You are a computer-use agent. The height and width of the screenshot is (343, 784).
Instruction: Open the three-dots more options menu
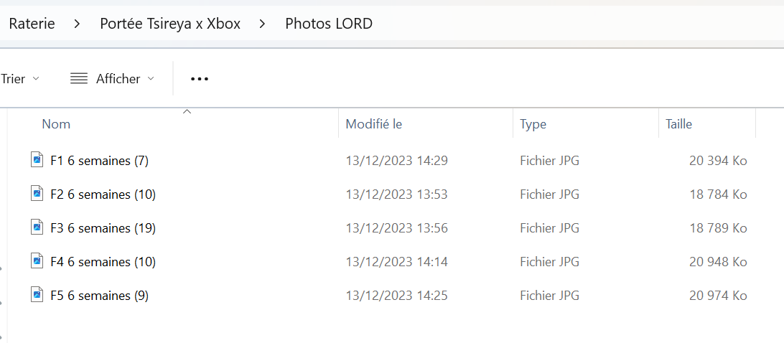point(200,78)
